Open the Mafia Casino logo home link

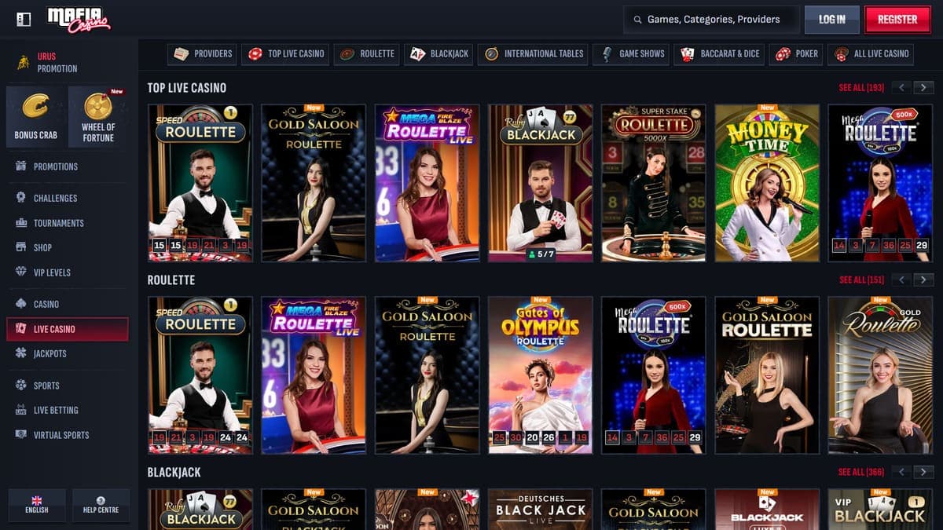79,20
